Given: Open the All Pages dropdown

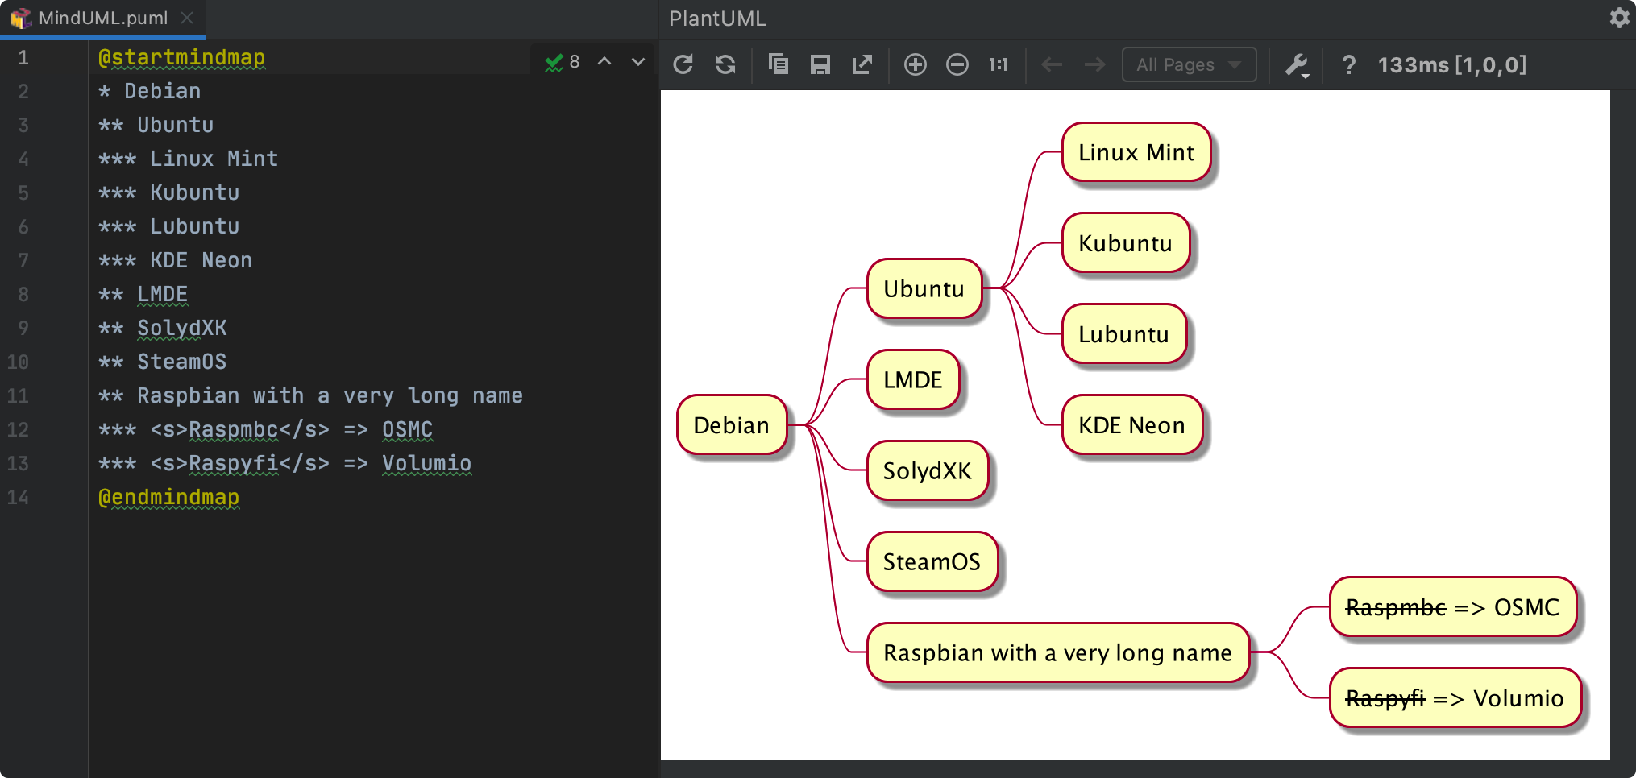Looking at the screenshot, I should tap(1189, 64).
